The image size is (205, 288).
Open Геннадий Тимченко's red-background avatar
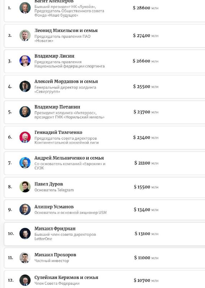(x=25, y=137)
